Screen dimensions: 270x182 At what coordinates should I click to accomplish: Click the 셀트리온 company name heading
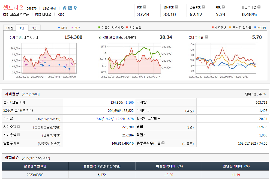tap(13, 8)
